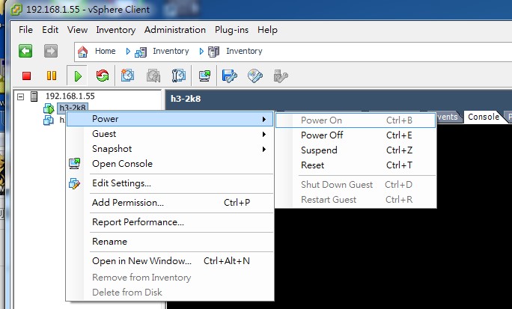Select Power in the context menu

tap(170, 119)
